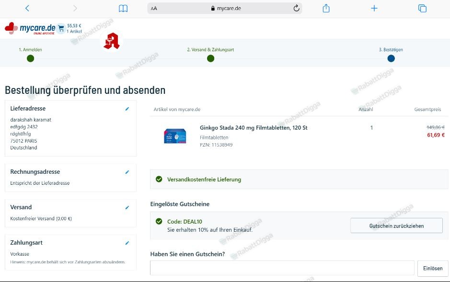450x282 pixels.
Task: Click the red price 61,69 €
Action: [x=436, y=135]
